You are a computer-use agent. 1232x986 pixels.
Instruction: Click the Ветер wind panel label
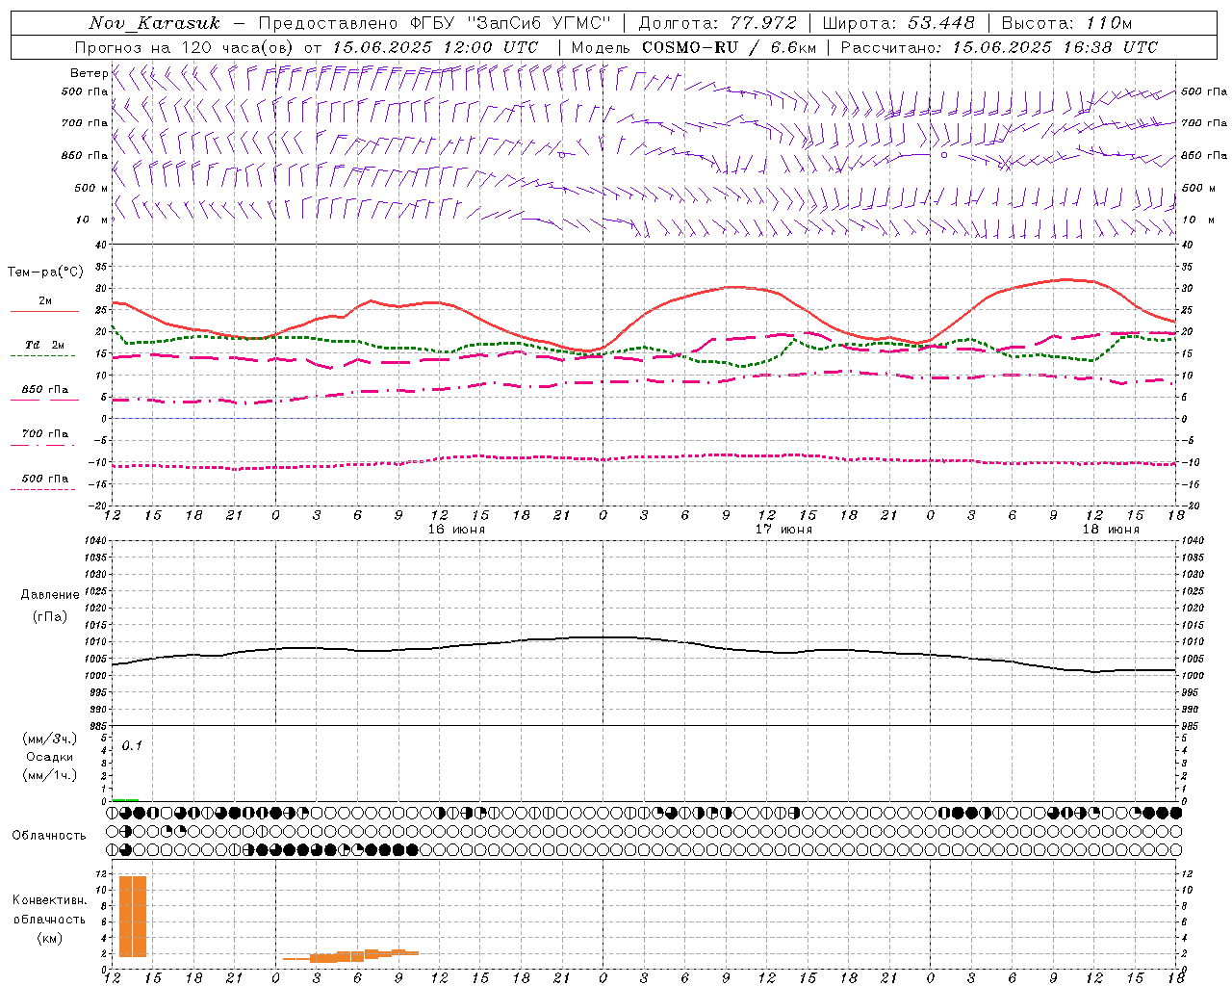point(89,73)
